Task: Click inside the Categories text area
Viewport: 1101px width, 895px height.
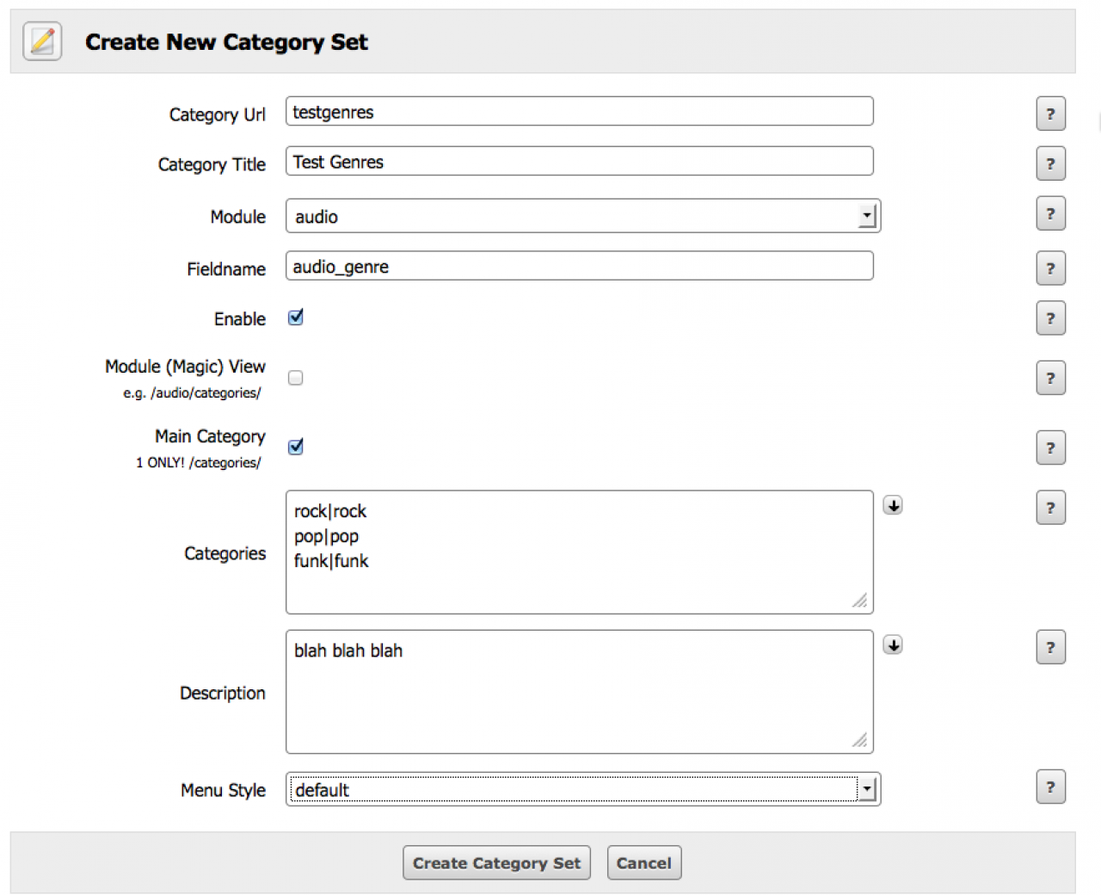Action: 579,552
